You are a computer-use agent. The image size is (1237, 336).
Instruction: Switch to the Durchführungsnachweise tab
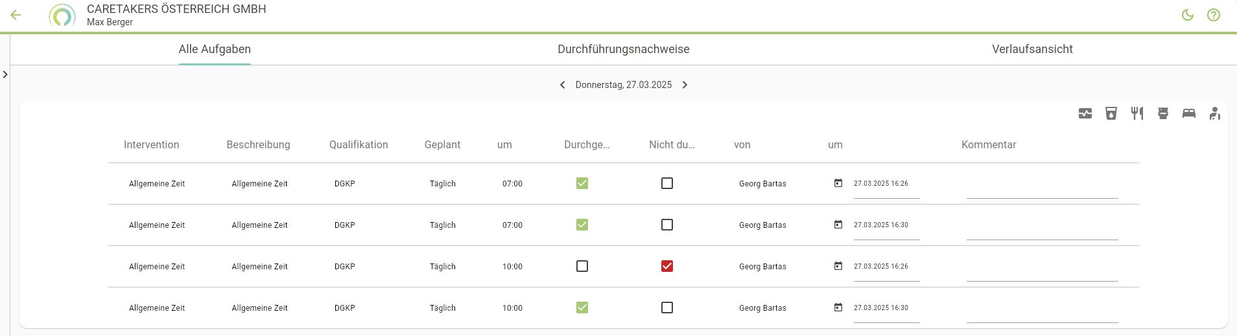623,49
